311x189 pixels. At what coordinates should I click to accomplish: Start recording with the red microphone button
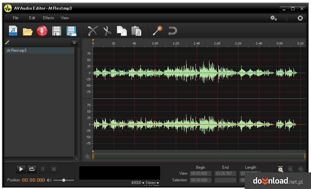pos(42,31)
